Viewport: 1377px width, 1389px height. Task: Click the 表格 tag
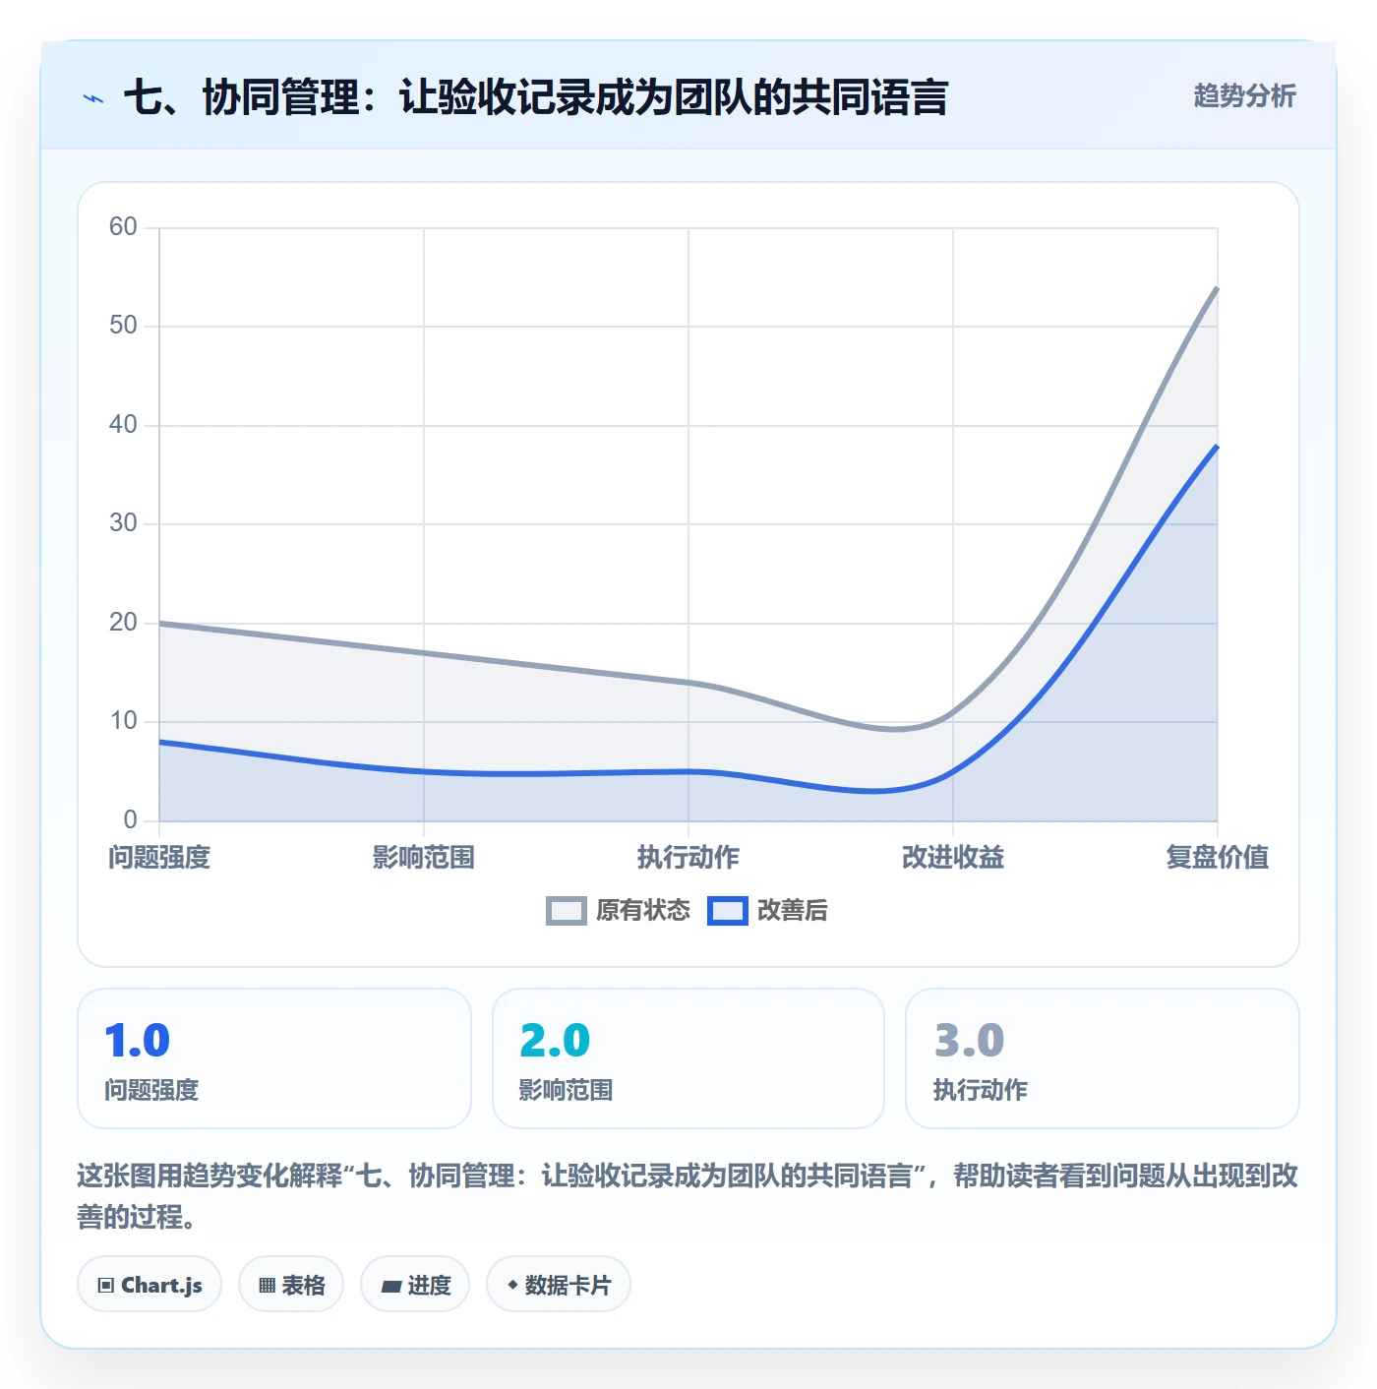coord(291,1284)
